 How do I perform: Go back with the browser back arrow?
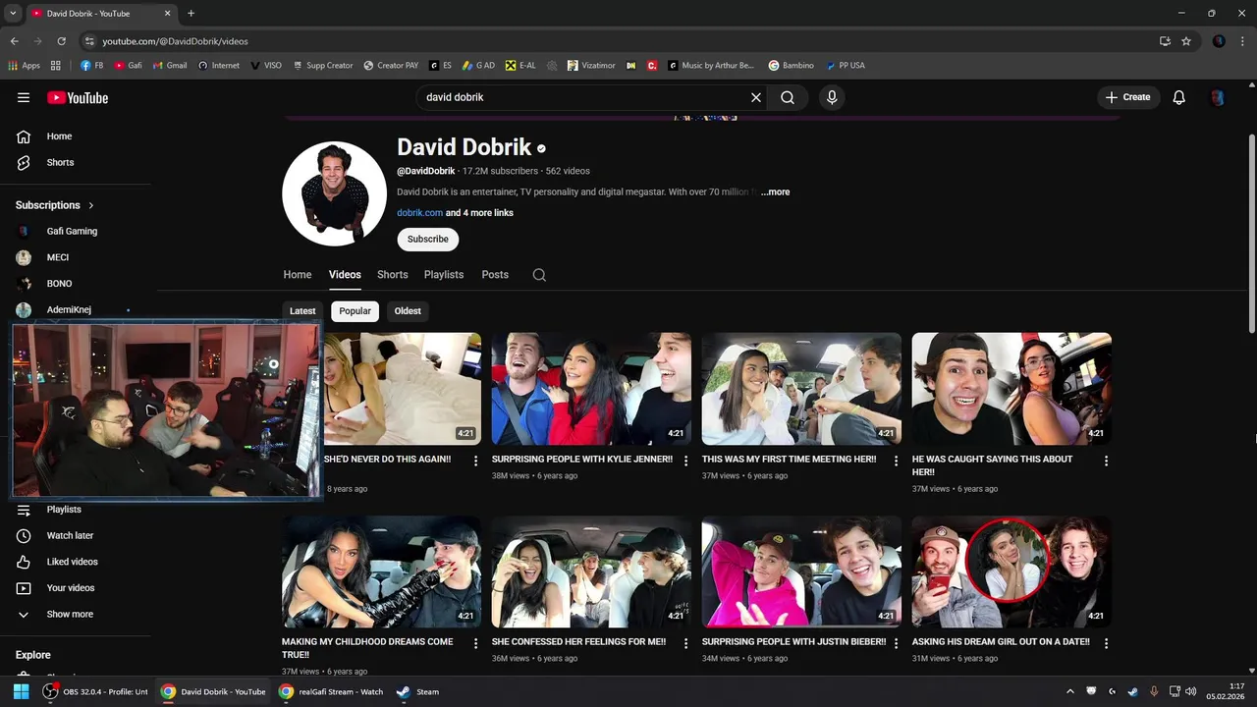[x=14, y=41]
